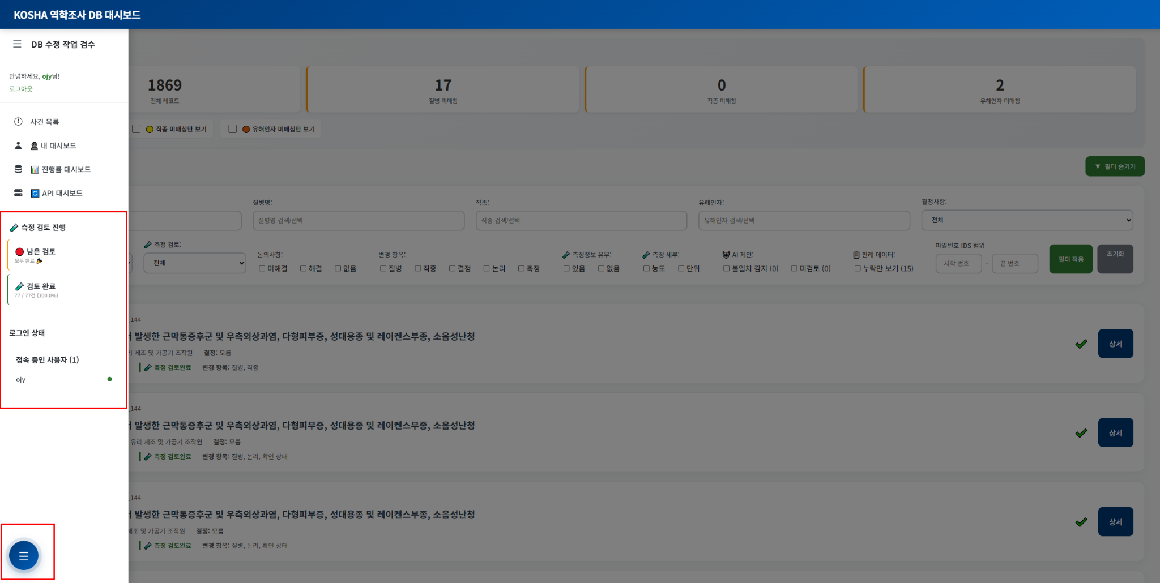Click the 끝 번호 input field

[x=1015, y=263]
